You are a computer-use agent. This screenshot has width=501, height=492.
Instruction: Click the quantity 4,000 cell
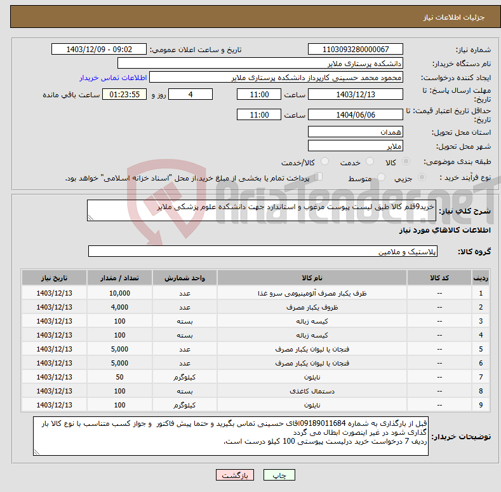(119, 308)
